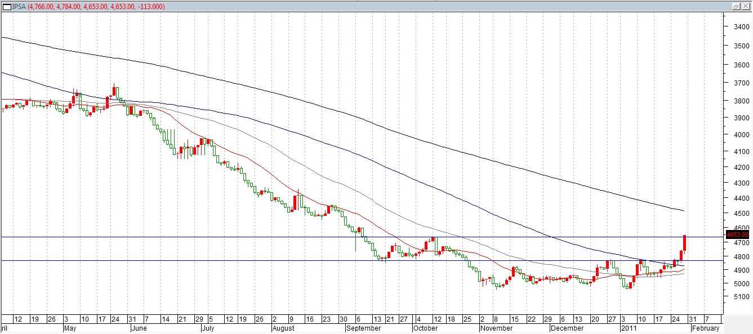Viewport: 753px width, 334px height.
Task: Select the November month label
Action: coord(496,328)
